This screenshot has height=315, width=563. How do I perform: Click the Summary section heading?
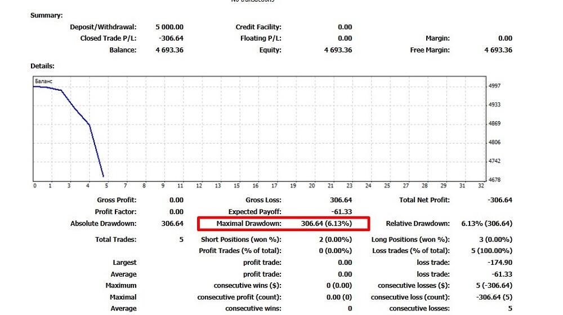(x=46, y=15)
